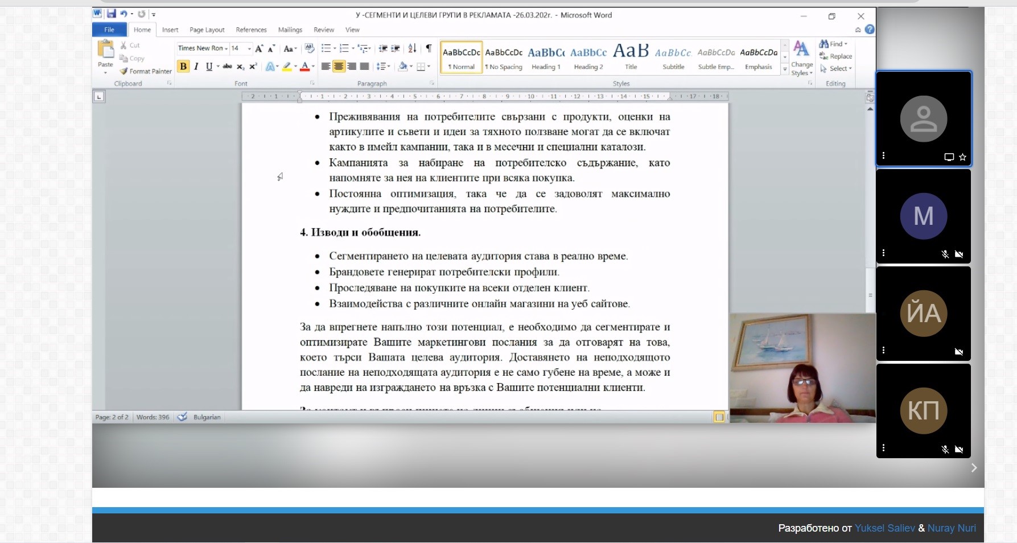Image resolution: width=1017 pixels, height=543 pixels.
Task: Toggle Bold formatting
Action: (183, 67)
